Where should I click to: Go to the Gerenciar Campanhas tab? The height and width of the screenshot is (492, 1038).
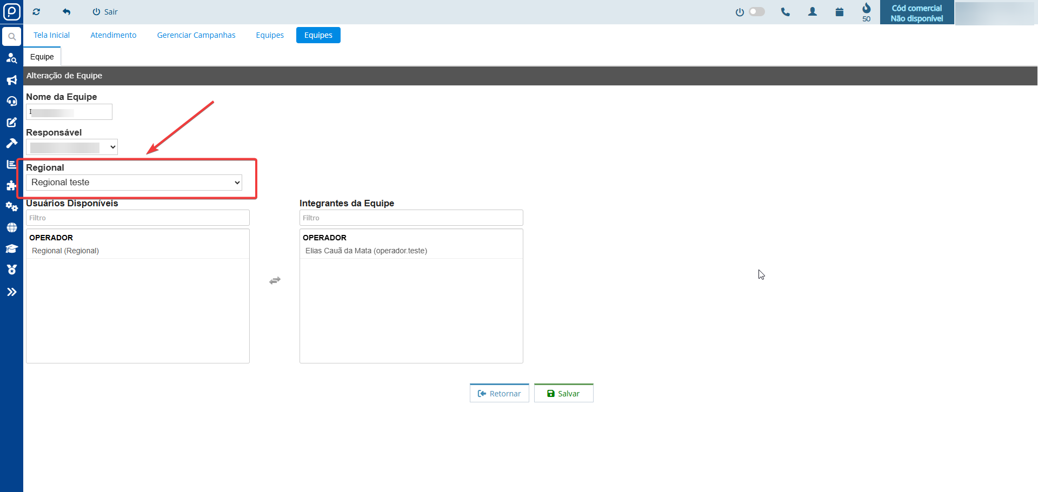[x=196, y=35]
